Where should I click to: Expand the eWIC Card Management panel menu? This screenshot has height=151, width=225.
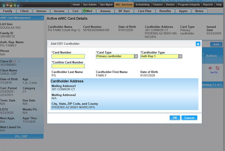[x=42, y=18]
